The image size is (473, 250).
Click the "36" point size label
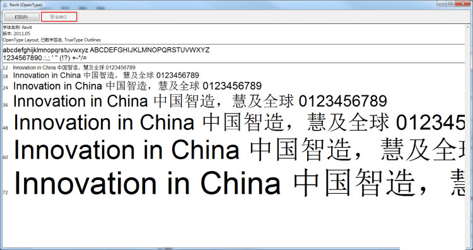pyautogui.click(x=5, y=105)
